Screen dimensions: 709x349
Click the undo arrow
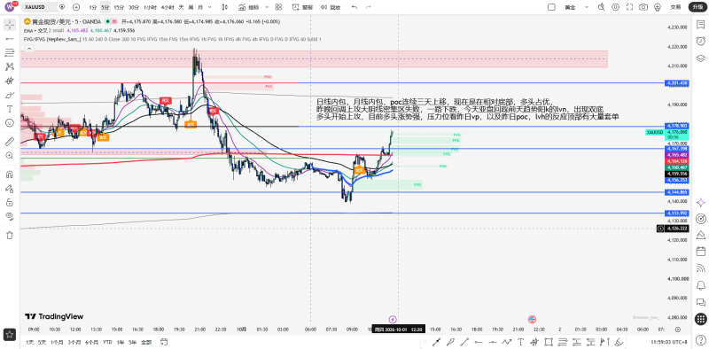354,7
